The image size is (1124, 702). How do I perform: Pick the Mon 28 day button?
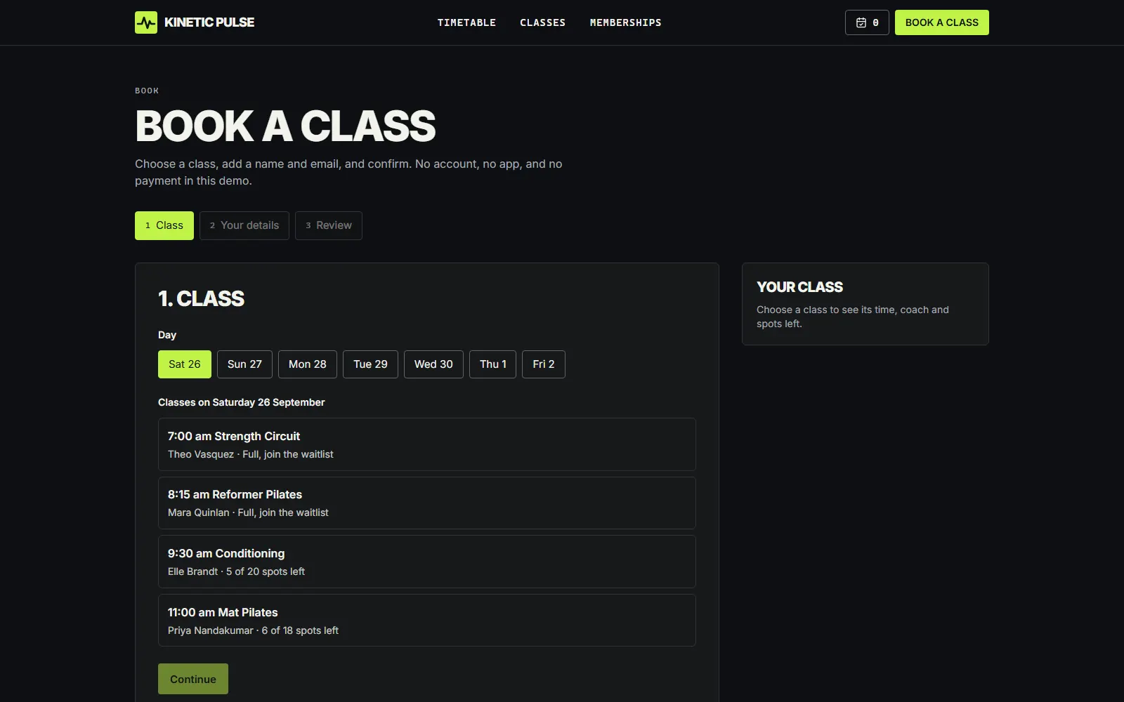(308, 364)
